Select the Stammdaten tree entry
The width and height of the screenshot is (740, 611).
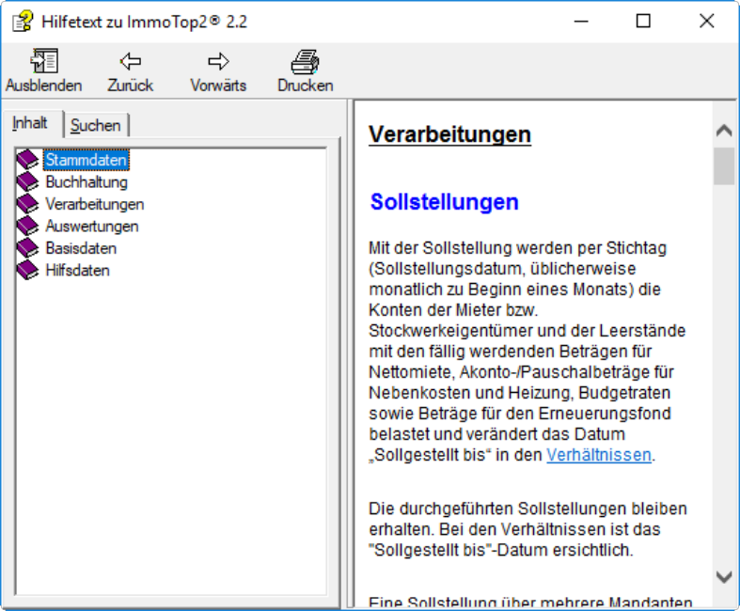pyautogui.click(x=87, y=160)
